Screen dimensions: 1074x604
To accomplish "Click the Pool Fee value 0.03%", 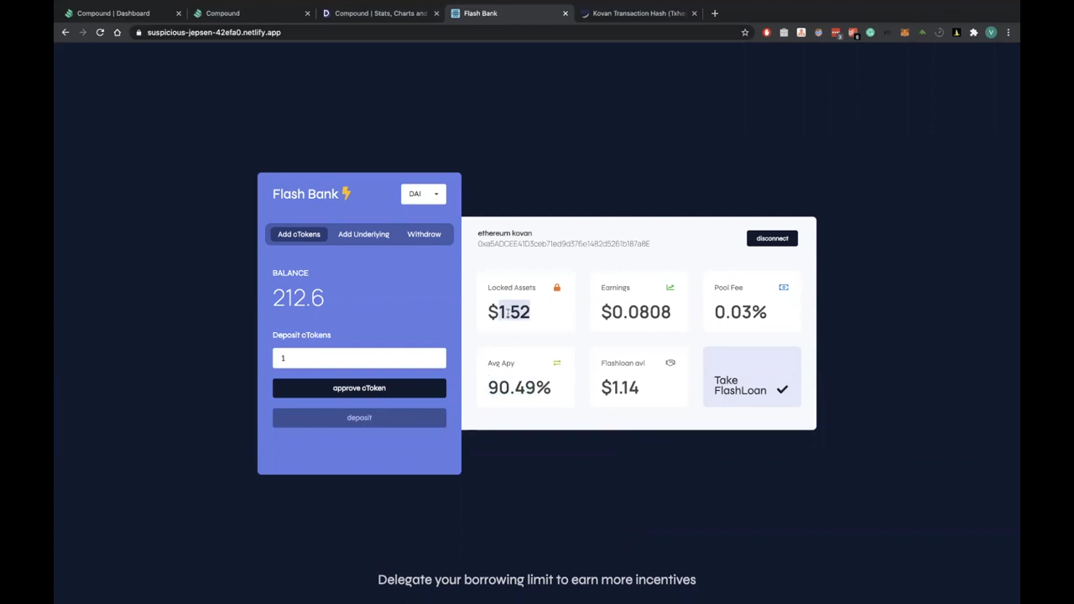I will 741,312.
